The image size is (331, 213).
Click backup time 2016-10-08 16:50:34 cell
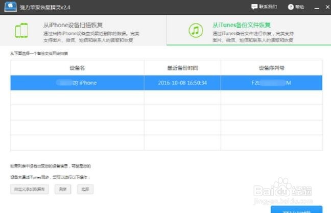pyautogui.click(x=182, y=83)
